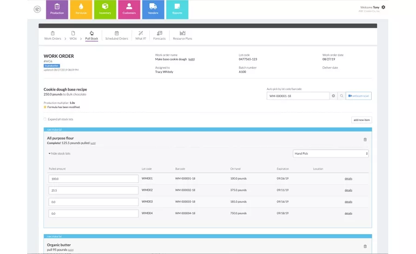This screenshot has width=416, height=254.
Task: Collapse the hide stock lots expander
Action: click(x=60, y=153)
